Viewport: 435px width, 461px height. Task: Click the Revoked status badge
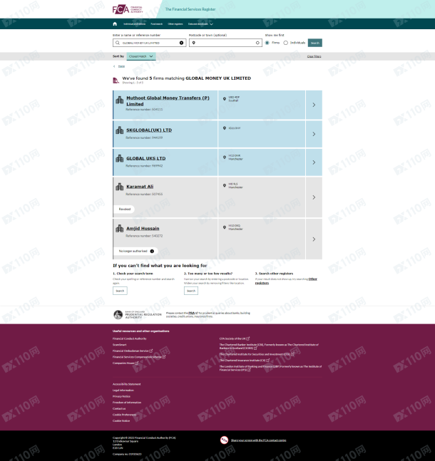125,209
